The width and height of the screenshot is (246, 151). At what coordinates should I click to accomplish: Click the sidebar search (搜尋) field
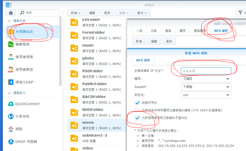tap(38, 13)
